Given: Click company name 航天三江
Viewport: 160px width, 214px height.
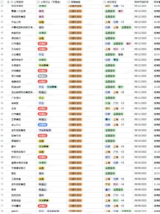Looking at the screenshot, I should 16,157.
